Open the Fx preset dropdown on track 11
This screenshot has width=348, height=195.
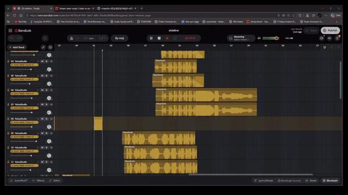coord(24,165)
